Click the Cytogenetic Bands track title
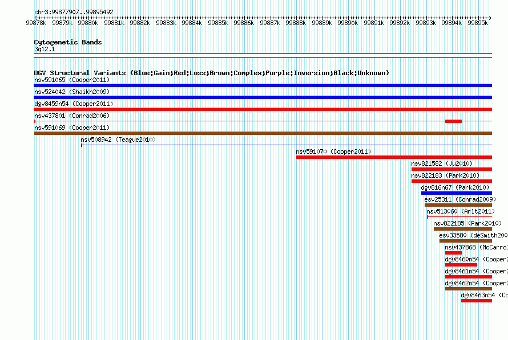Image resolution: width=508 pixels, height=340 pixels. point(68,42)
